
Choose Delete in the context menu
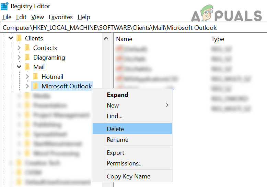tap(132, 129)
